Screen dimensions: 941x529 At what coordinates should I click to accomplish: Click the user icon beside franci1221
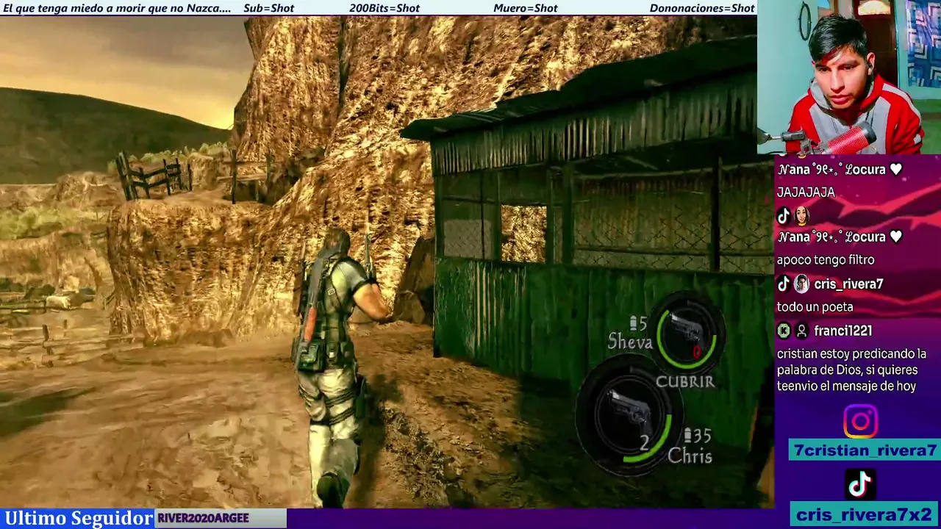pos(801,331)
